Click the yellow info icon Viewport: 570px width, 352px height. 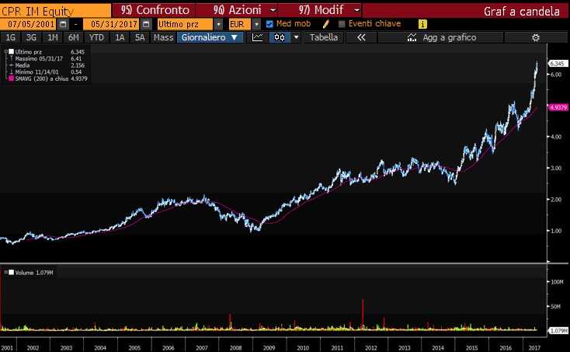coord(422,24)
